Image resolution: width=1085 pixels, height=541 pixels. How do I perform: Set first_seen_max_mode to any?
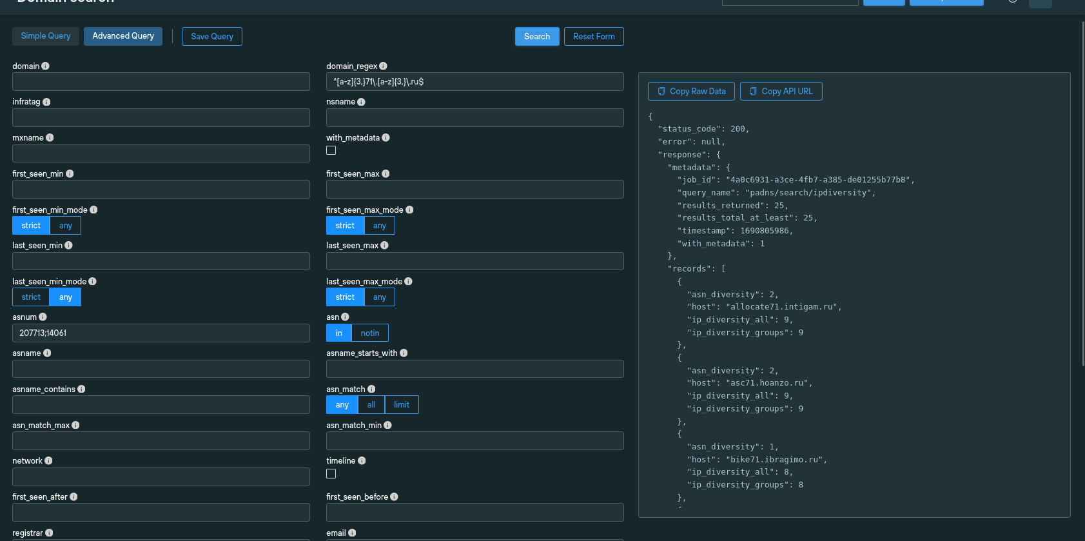pos(380,225)
